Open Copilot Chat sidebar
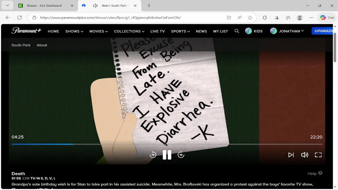This screenshot has width=338, height=190. 327,18
